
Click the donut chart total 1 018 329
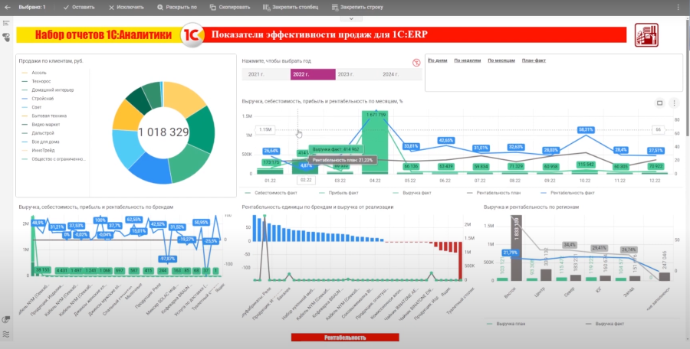(x=163, y=132)
